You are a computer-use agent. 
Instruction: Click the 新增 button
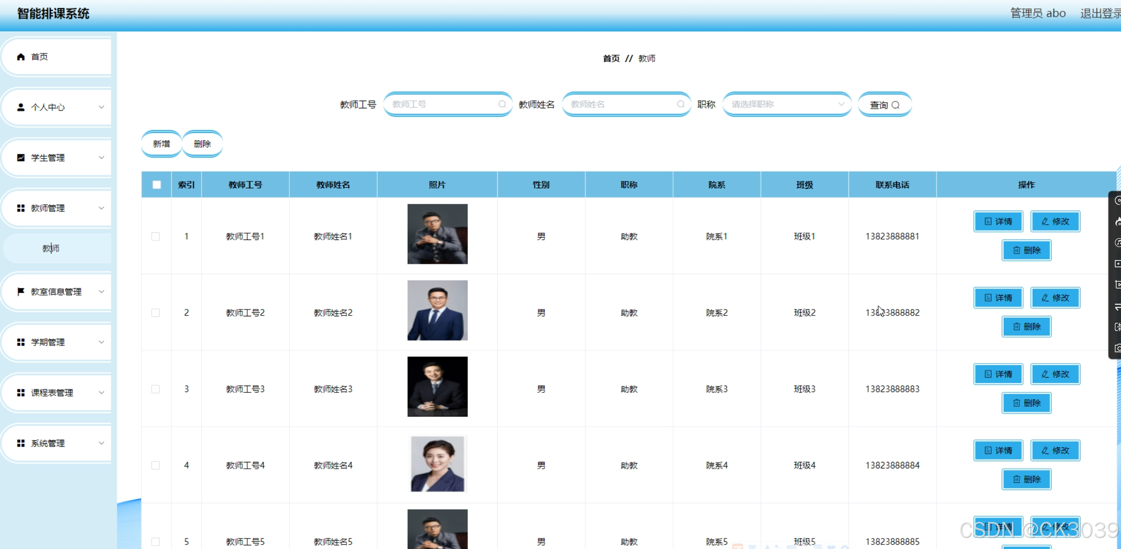click(161, 144)
